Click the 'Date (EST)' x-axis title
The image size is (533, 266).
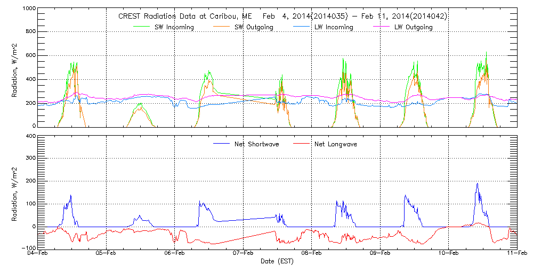(x=277, y=262)
